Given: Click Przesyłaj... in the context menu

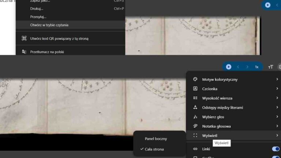Looking at the screenshot, I should point(38,17).
